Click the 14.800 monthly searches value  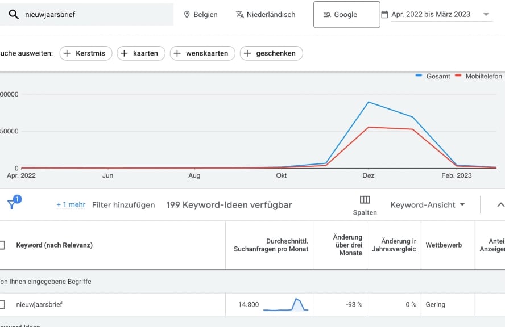[x=249, y=304]
